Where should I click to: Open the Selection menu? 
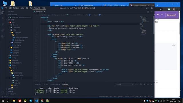point(16,8)
